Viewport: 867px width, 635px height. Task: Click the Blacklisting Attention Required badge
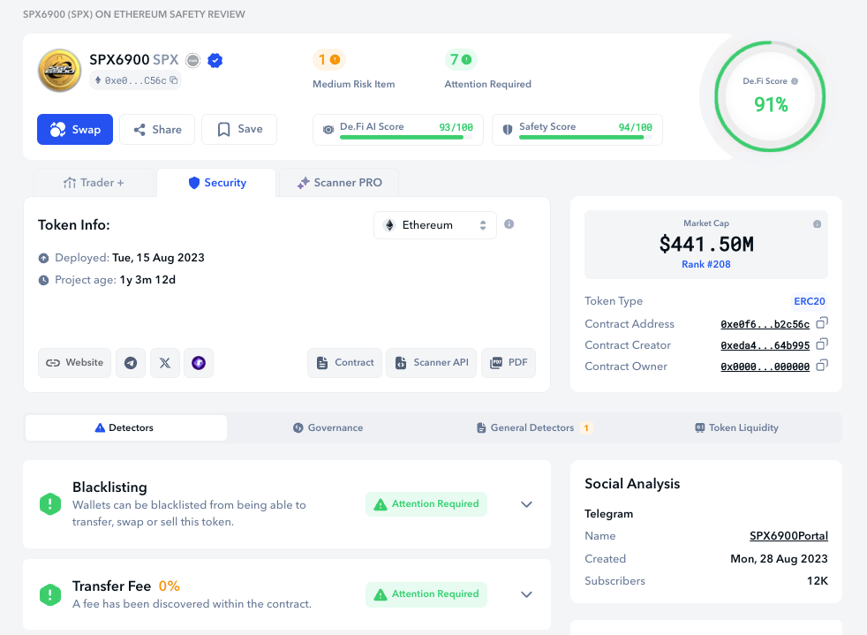click(x=426, y=504)
